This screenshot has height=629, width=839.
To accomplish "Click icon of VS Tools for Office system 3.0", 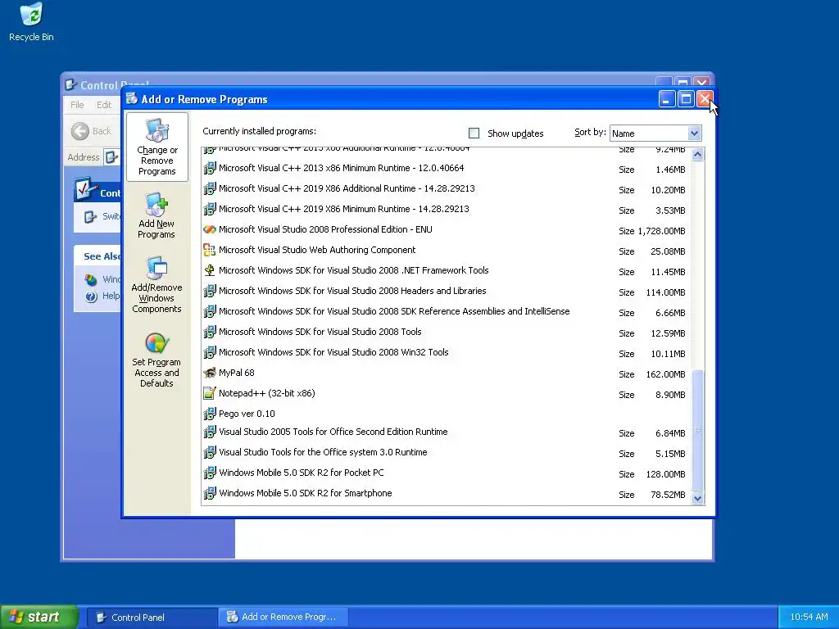I will tap(210, 452).
